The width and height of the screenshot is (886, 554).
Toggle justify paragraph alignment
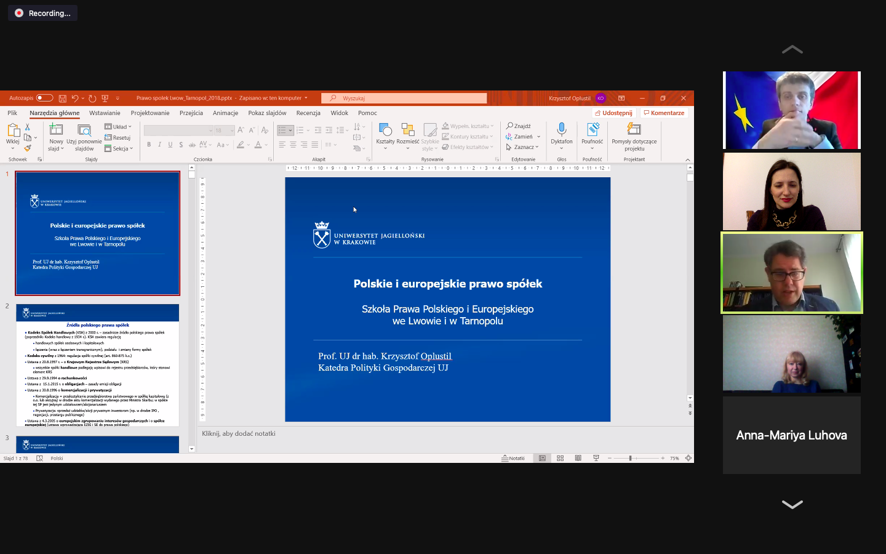click(x=315, y=145)
